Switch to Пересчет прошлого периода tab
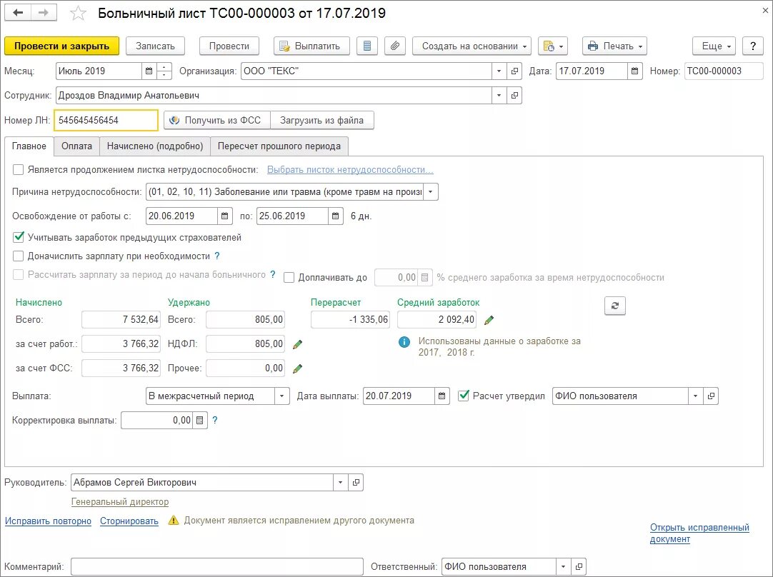This screenshot has height=577, width=773. point(279,146)
